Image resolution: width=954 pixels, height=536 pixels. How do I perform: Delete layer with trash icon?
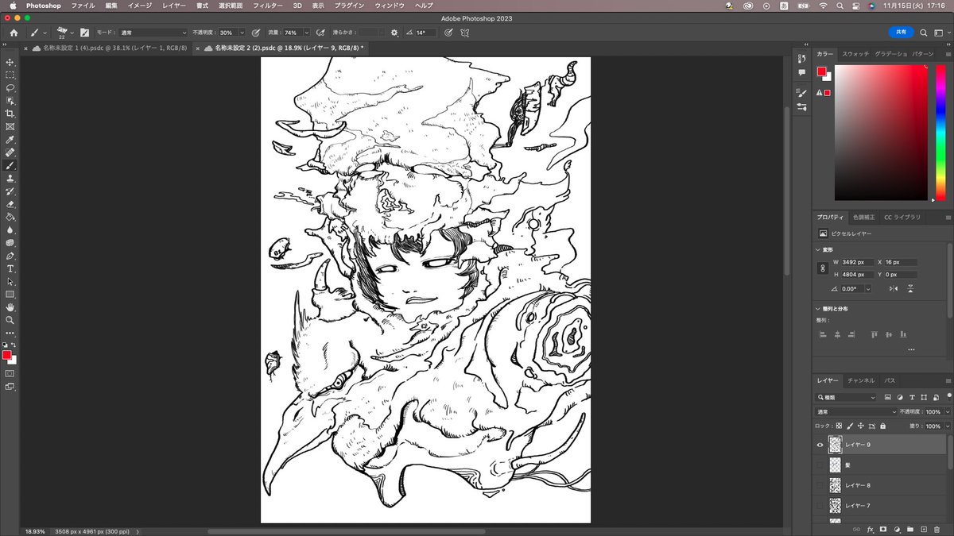(x=937, y=528)
